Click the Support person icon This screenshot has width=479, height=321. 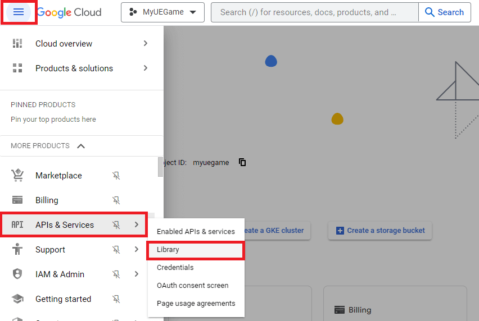click(x=17, y=249)
